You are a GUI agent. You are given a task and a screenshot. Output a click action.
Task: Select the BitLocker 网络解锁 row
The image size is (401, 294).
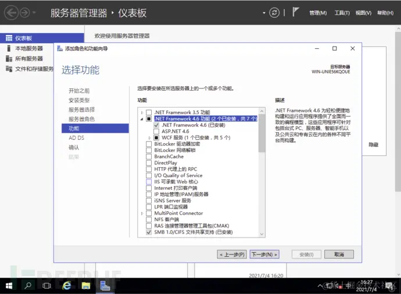click(175, 150)
